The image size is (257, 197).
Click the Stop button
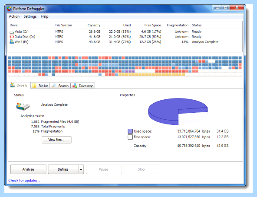coord(141,169)
